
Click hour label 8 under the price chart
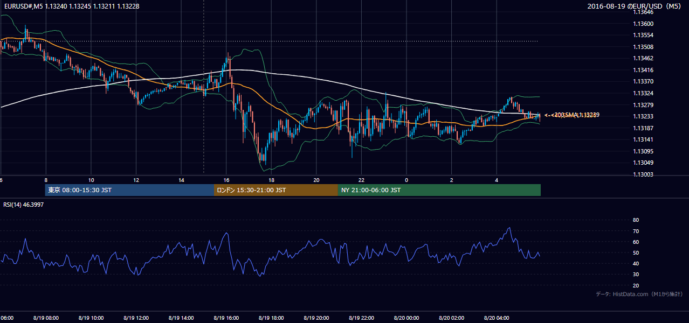[46, 180]
